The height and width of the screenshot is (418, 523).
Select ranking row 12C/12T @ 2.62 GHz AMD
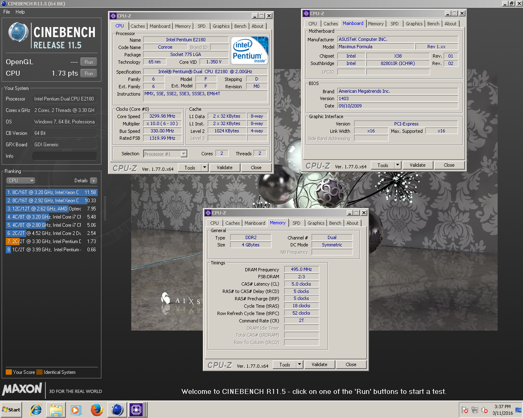tap(52, 209)
